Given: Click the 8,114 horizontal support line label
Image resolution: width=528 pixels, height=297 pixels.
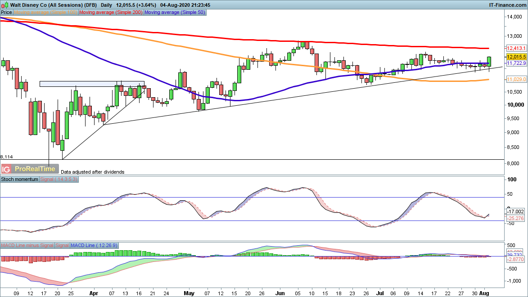Looking at the screenshot, I should [7, 157].
